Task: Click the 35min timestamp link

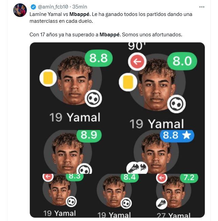Action: pyautogui.click(x=80, y=7)
